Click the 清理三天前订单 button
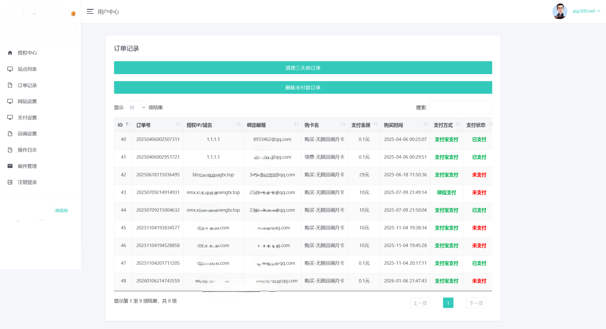 (303, 67)
